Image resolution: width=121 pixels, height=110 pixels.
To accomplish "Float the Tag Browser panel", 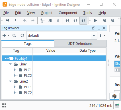I will tap(94, 28).
